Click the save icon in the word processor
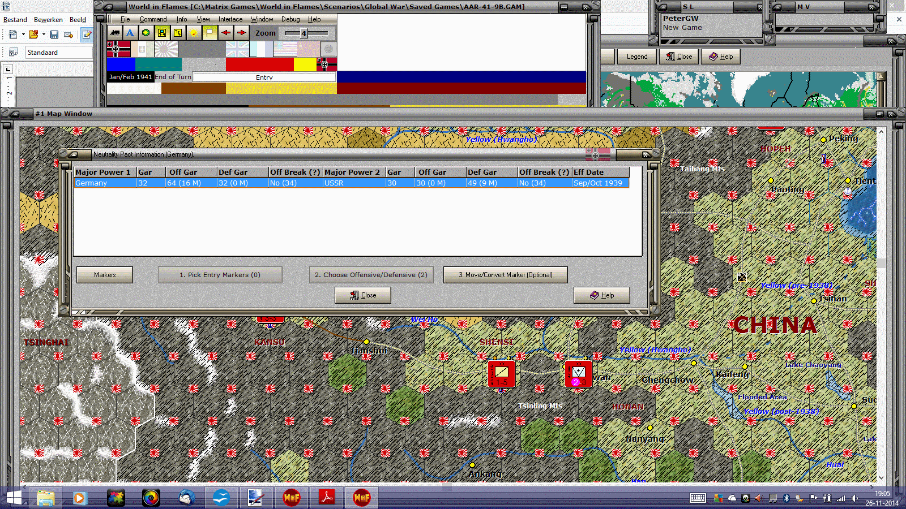Viewport: 906px width, 509px height. coord(54,34)
